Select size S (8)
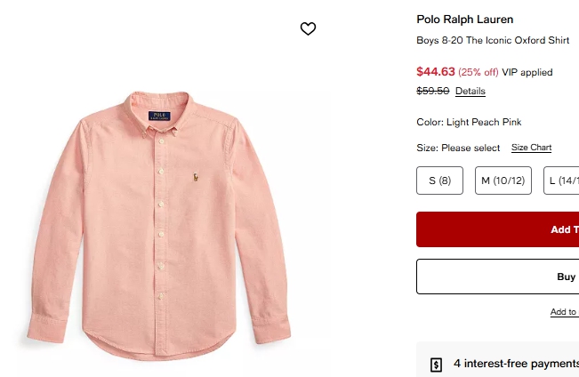The height and width of the screenshot is (377, 579). coord(439,180)
